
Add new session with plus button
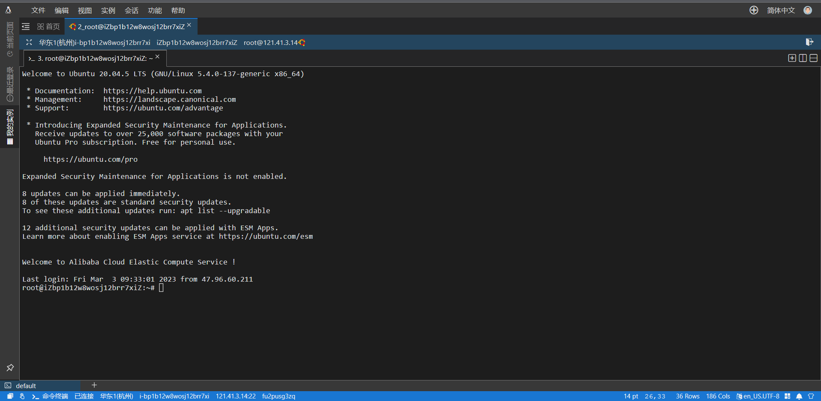[x=94, y=385]
